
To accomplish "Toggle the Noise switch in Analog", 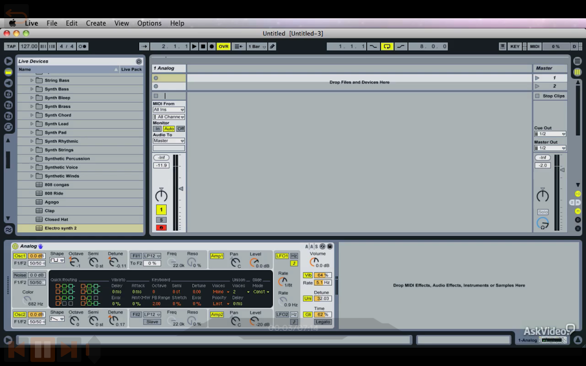I will [x=20, y=275].
